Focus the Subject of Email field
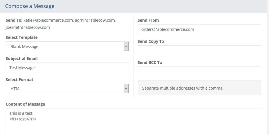The width and height of the screenshot is (269, 135). click(x=67, y=68)
